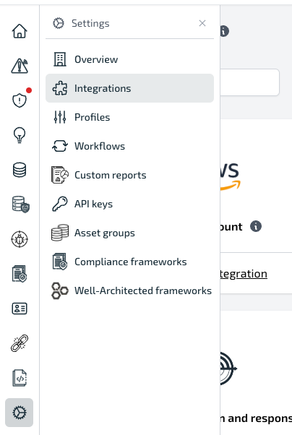Open the Overview settings item
This screenshot has height=435, width=292.
click(x=129, y=59)
